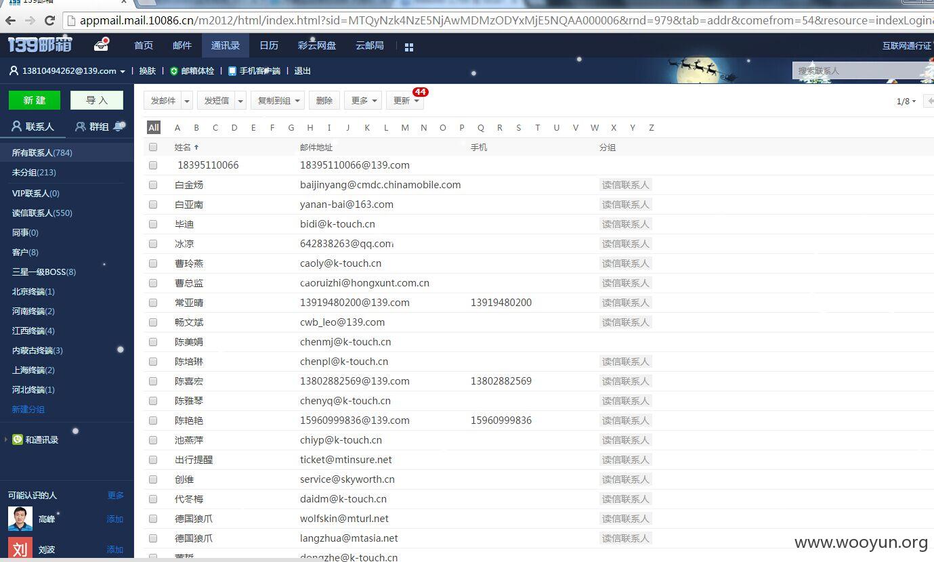This screenshot has height=562, width=934.
Task: Click the 新建分组 link
Action: click(x=28, y=410)
